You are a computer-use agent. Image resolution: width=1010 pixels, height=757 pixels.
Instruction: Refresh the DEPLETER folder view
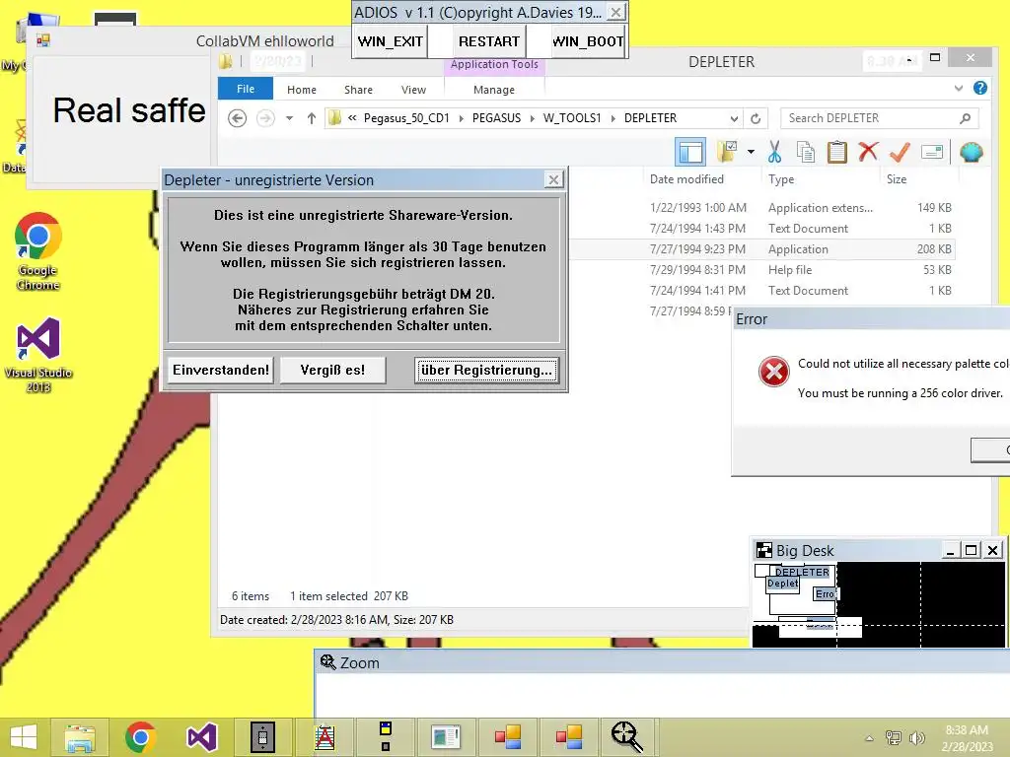756,118
